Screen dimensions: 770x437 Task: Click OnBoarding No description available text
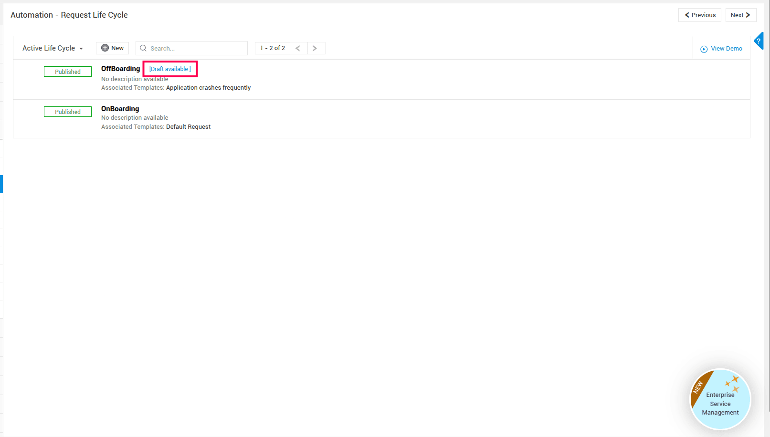point(135,118)
